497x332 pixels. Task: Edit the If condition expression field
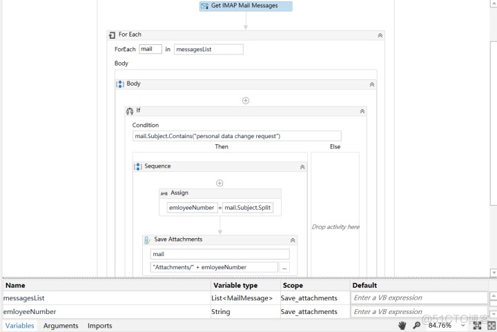237,136
